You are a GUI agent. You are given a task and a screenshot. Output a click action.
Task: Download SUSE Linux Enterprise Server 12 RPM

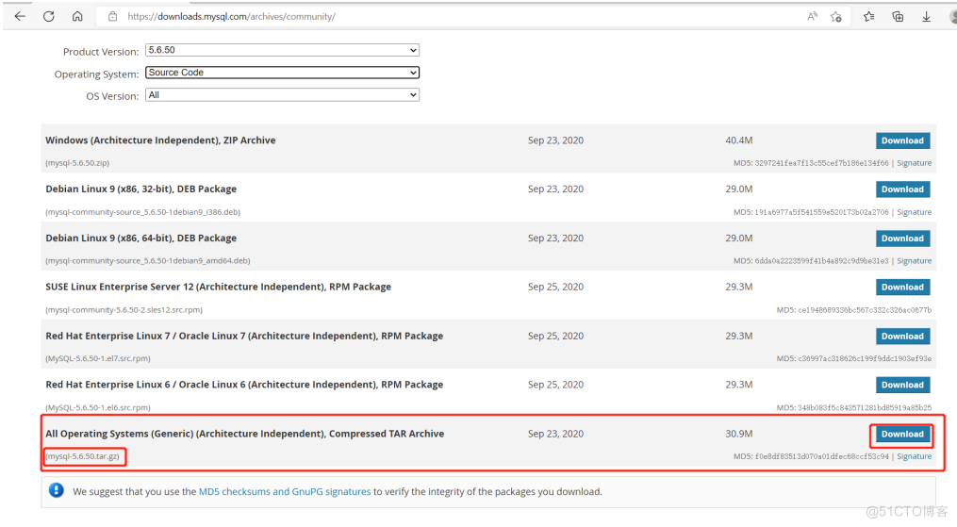(x=902, y=288)
